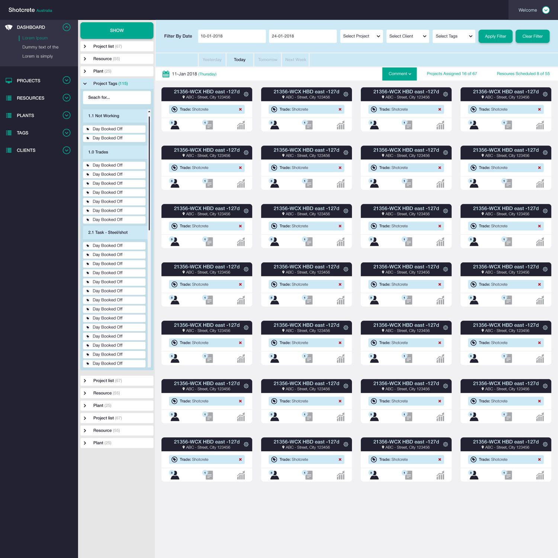
Task: Expand the Tags sidebar chevron
Action: (x=67, y=133)
